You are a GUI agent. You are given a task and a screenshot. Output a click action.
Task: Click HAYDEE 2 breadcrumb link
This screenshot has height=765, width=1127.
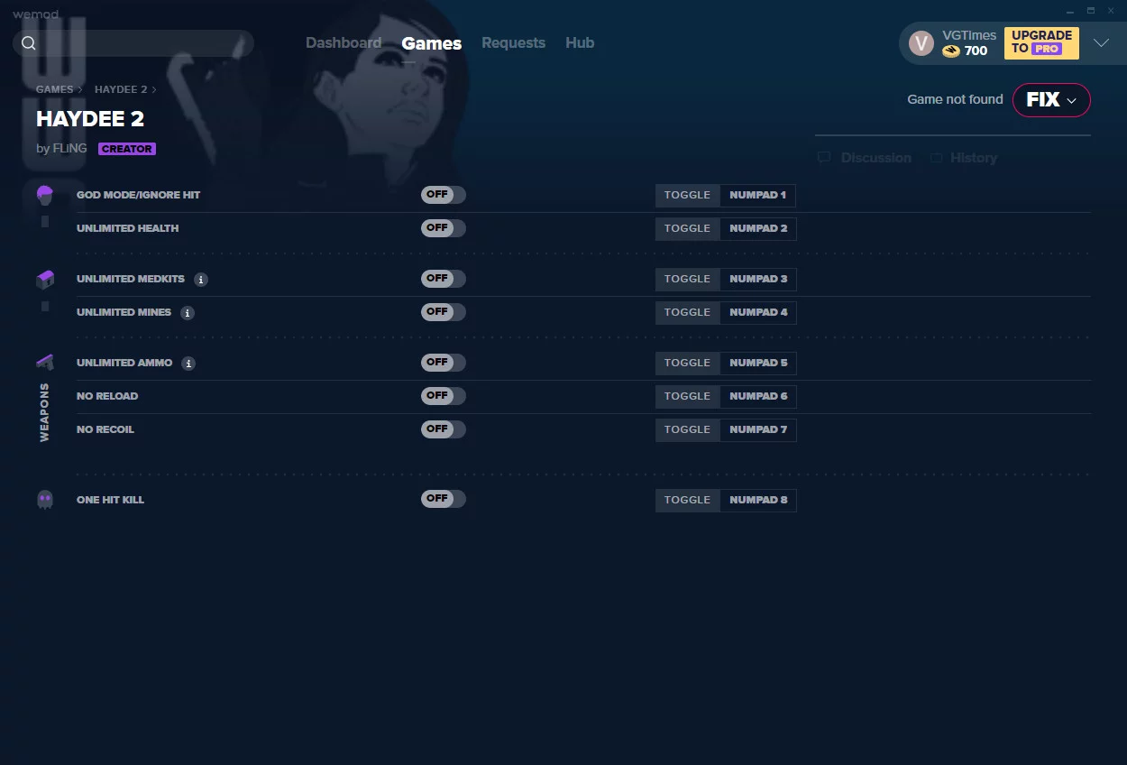(121, 90)
